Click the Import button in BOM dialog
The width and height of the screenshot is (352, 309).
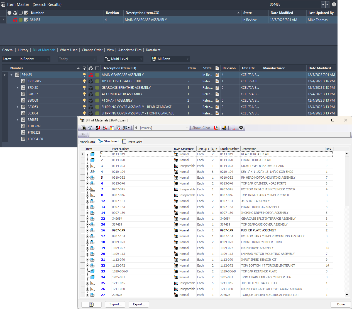point(115,304)
